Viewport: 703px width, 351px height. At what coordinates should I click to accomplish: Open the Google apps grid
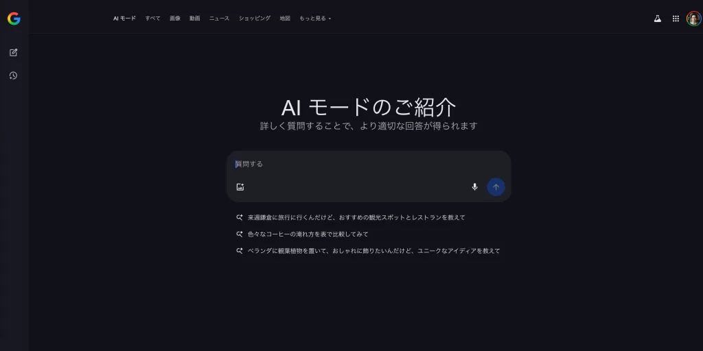point(676,19)
